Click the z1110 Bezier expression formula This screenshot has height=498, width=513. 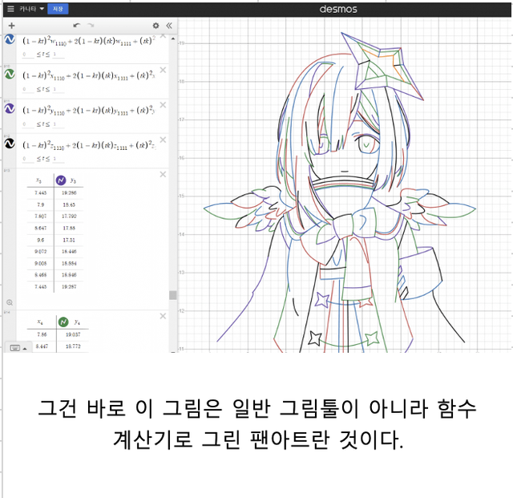[89, 145]
